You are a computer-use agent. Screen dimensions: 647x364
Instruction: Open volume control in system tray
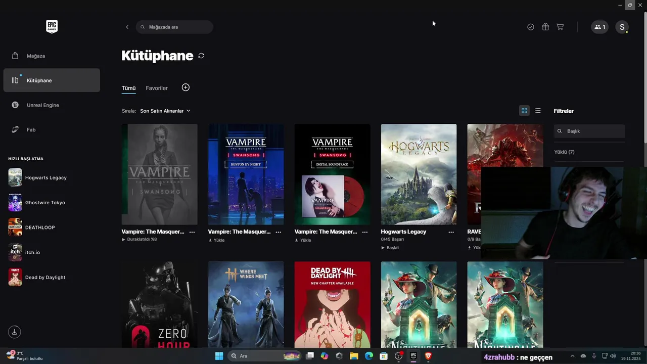point(613,356)
